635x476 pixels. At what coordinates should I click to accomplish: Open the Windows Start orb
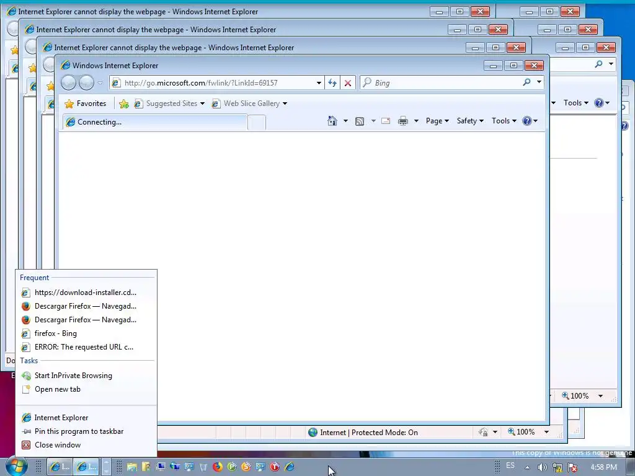click(17, 466)
